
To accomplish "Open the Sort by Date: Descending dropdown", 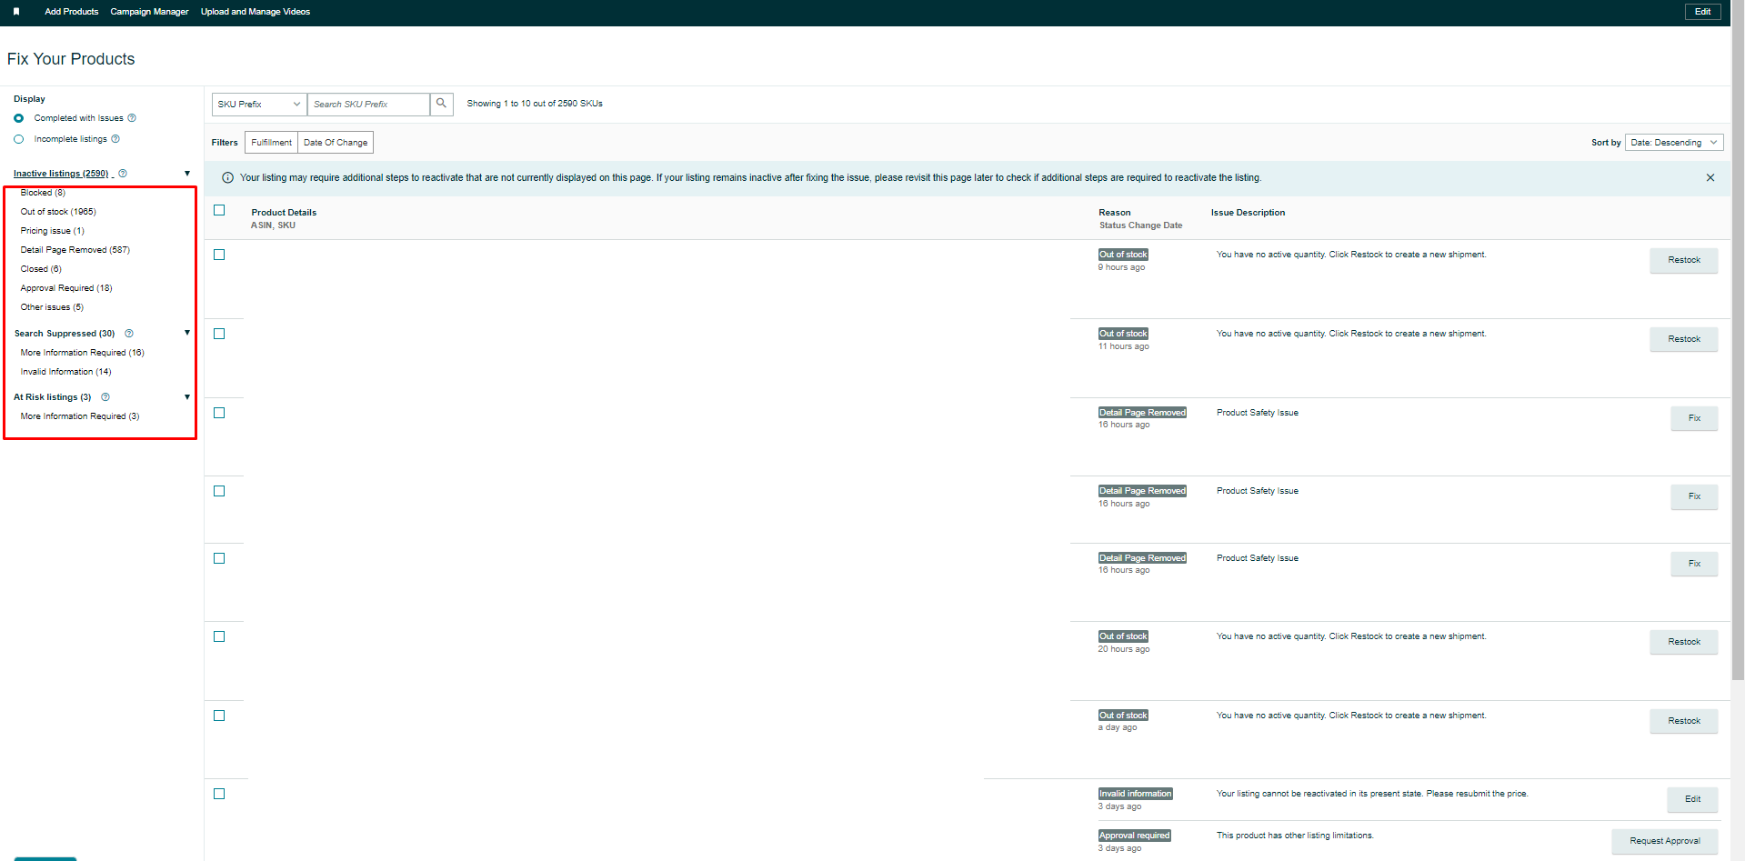I will (x=1674, y=143).
